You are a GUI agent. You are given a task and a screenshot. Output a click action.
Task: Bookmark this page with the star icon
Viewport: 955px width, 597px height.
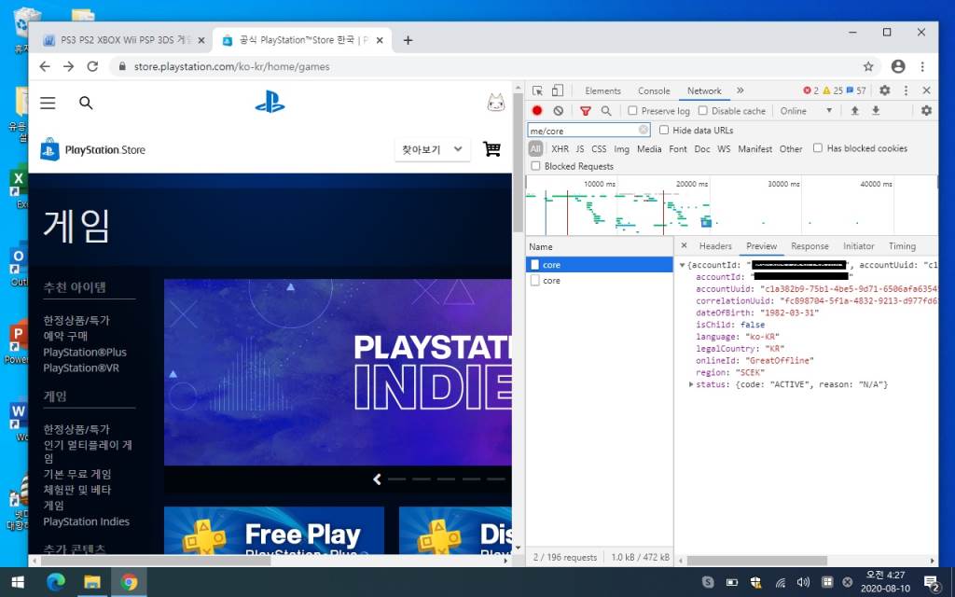click(868, 66)
